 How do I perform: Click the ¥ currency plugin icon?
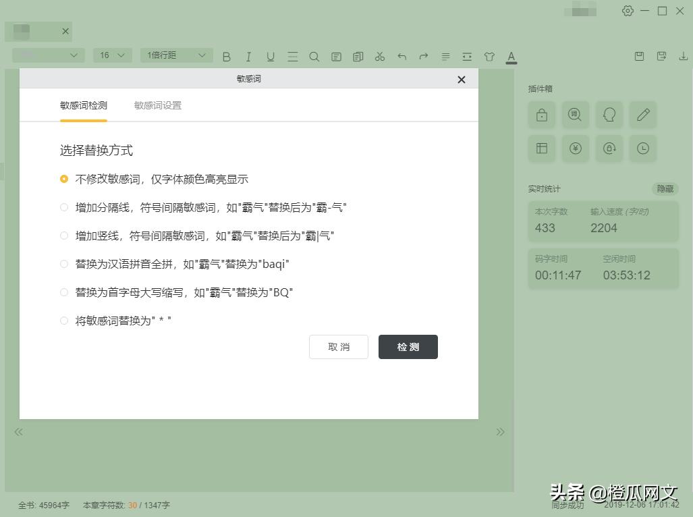[575, 148]
